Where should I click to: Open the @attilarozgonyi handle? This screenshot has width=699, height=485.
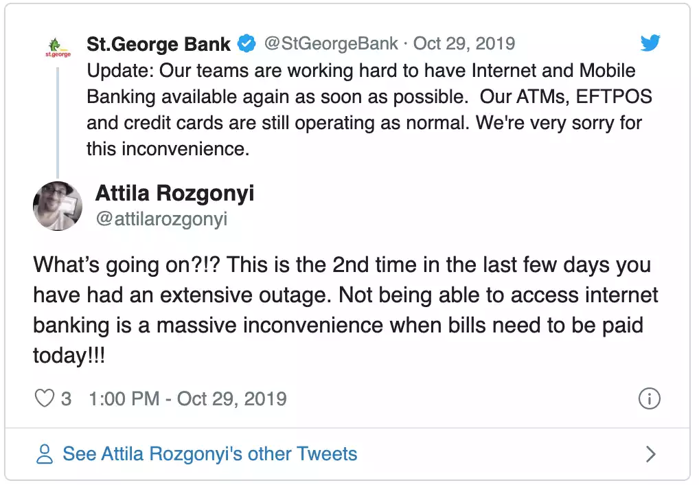(161, 218)
